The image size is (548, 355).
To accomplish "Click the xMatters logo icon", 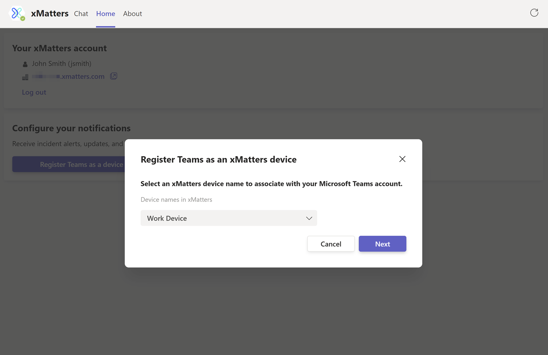I will [x=16, y=13].
